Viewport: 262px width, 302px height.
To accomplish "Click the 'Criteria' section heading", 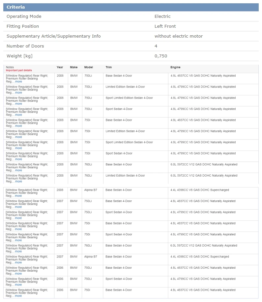I will click(x=15, y=7).
